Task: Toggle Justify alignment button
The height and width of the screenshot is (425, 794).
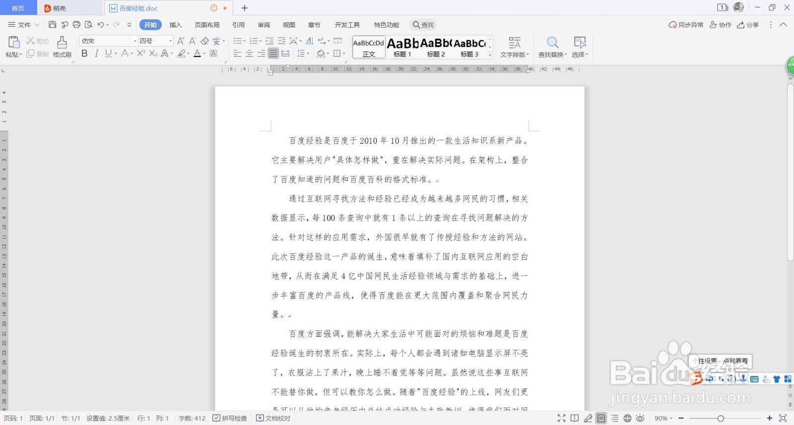Action: pos(273,53)
